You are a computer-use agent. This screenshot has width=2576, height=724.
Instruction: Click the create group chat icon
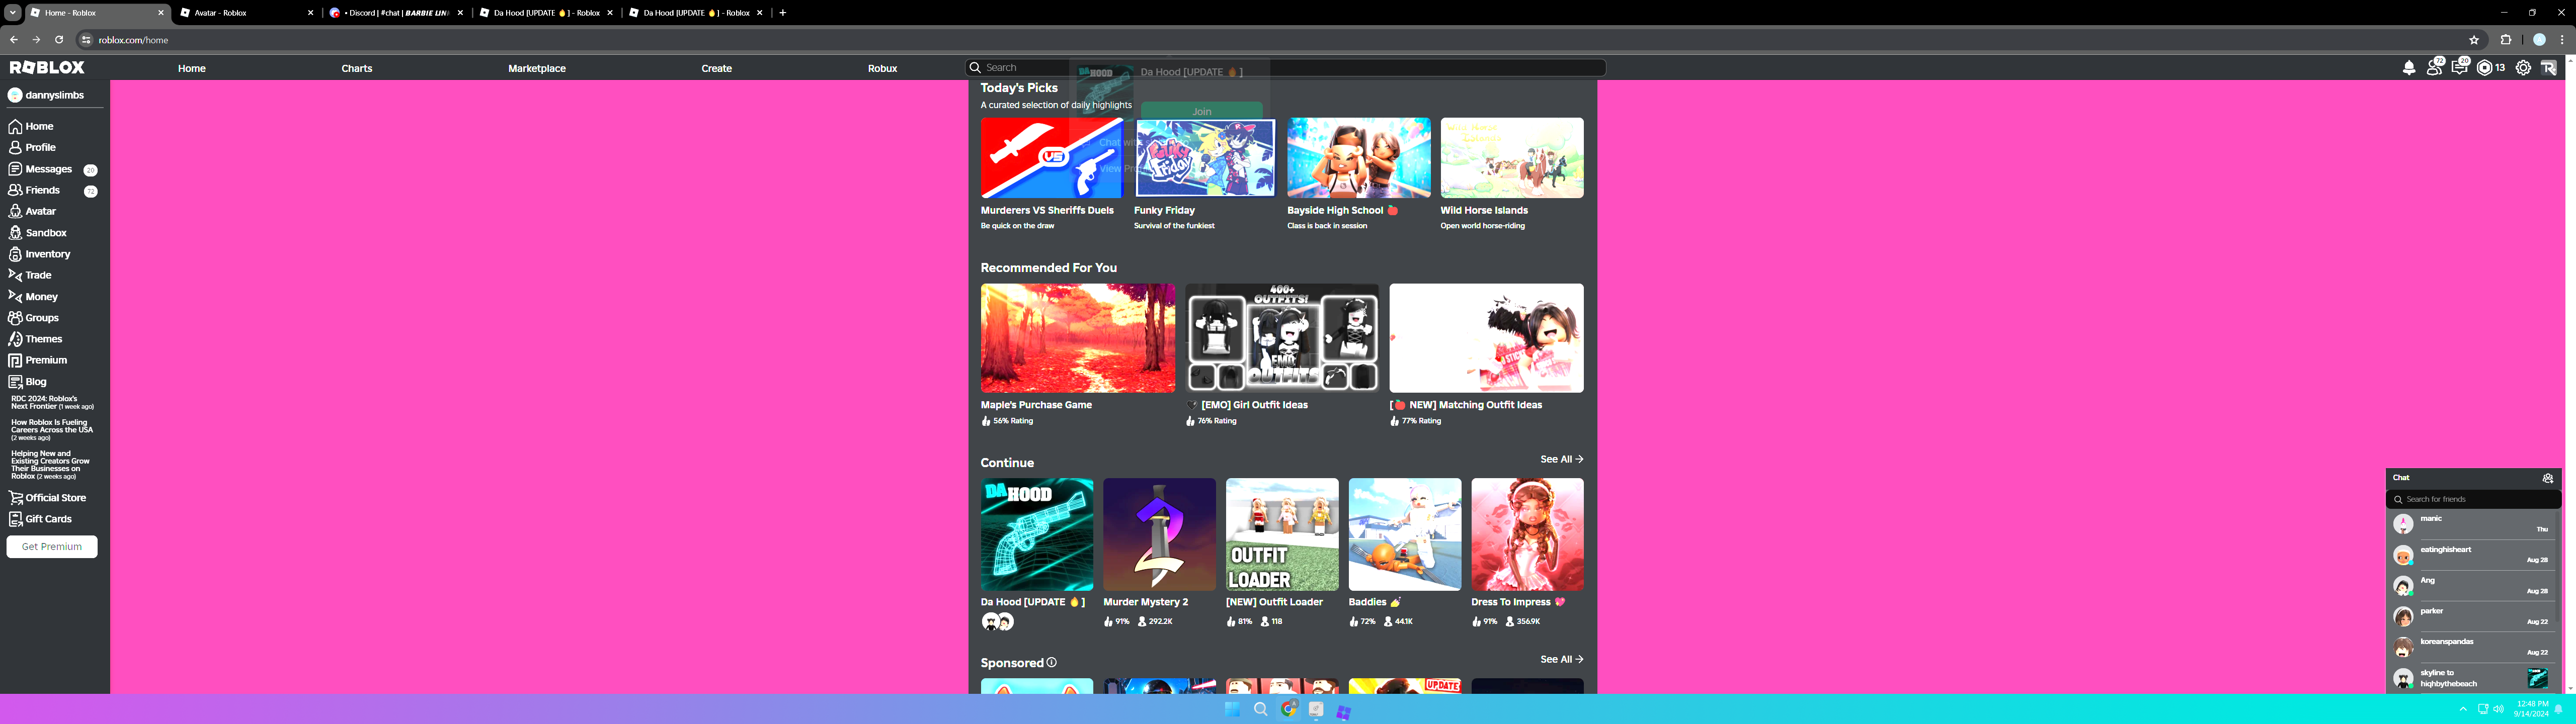point(2548,478)
